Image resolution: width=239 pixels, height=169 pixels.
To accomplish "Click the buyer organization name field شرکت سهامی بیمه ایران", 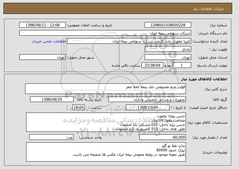I will (x=105, y=33).
